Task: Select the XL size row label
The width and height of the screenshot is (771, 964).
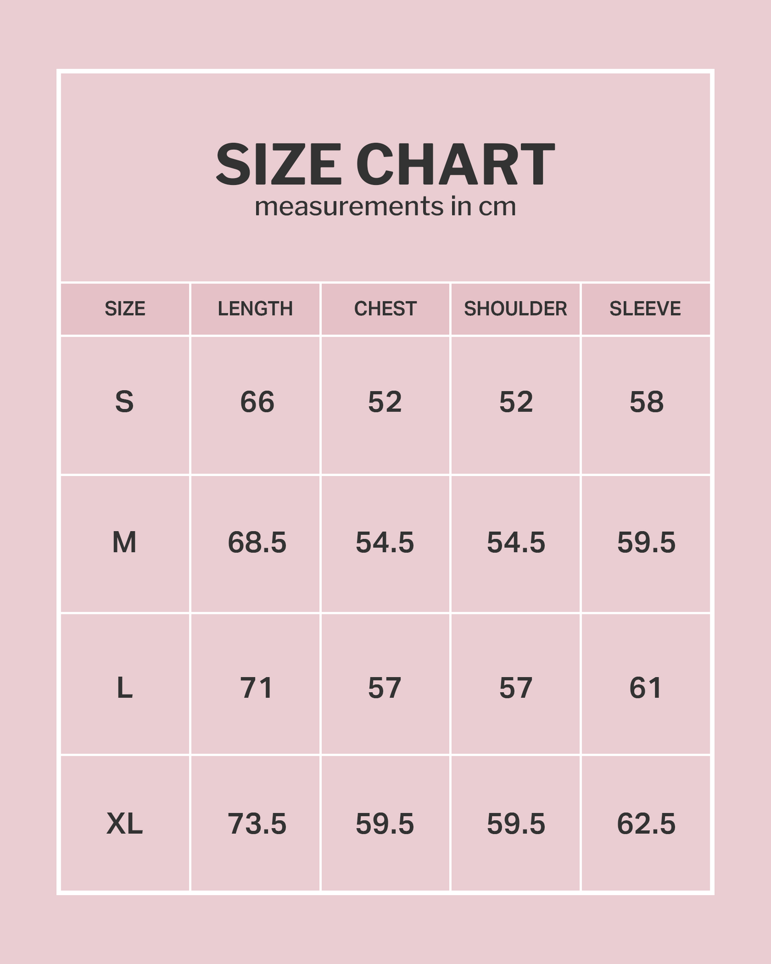Action: click(x=124, y=824)
